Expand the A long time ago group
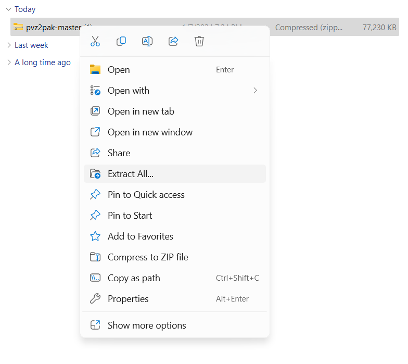The height and width of the screenshot is (364, 408). click(x=8, y=62)
